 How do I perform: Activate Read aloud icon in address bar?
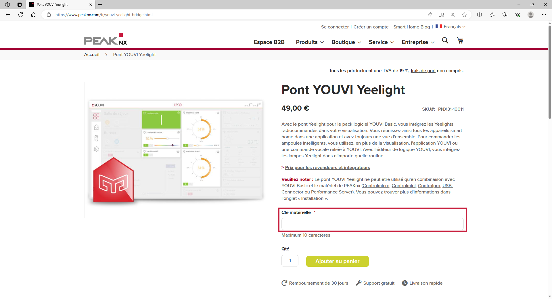[430, 15]
